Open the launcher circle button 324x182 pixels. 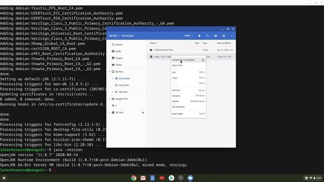coord(4,178)
